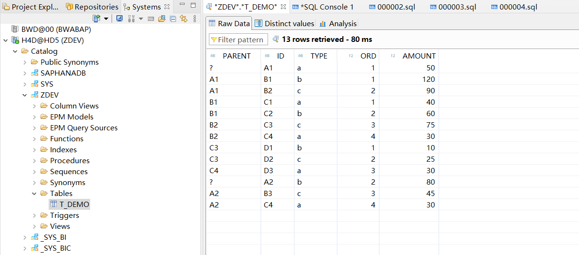This screenshot has height=255, width=579.
Task: Expand the Views folder
Action: [34, 226]
